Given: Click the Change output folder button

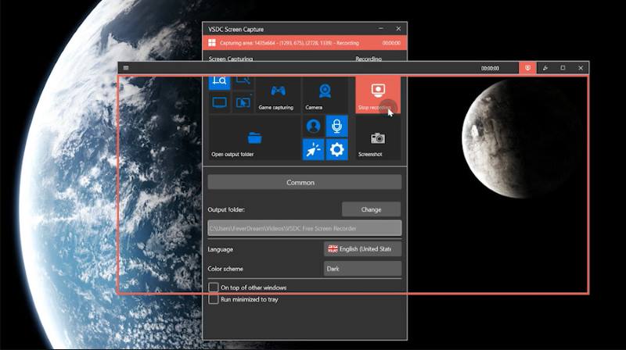Looking at the screenshot, I should point(371,209).
